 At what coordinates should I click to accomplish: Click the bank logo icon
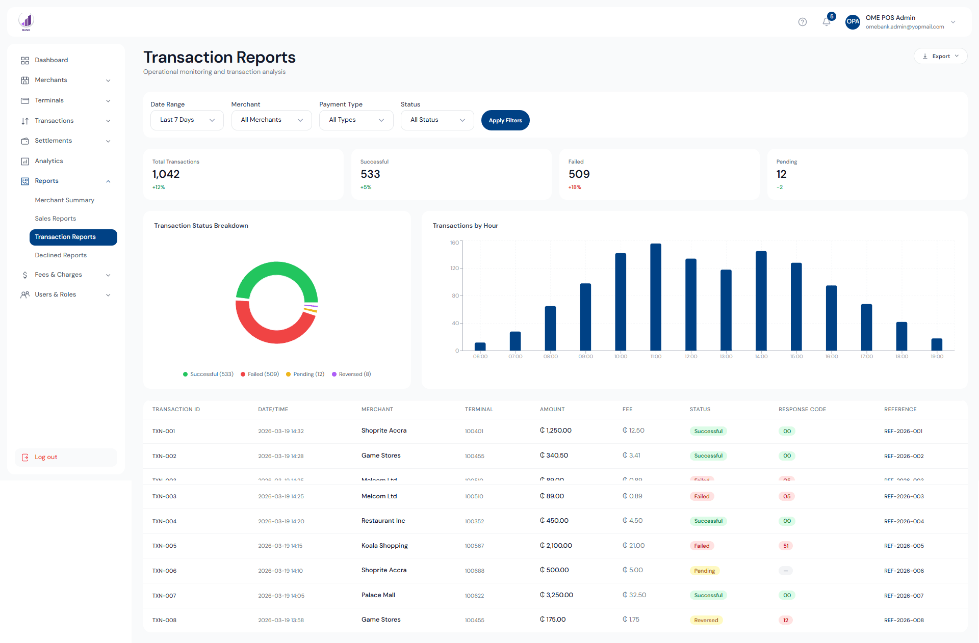click(x=26, y=22)
